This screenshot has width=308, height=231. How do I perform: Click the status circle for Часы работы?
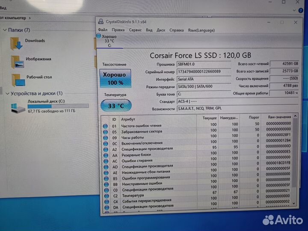click(105, 138)
